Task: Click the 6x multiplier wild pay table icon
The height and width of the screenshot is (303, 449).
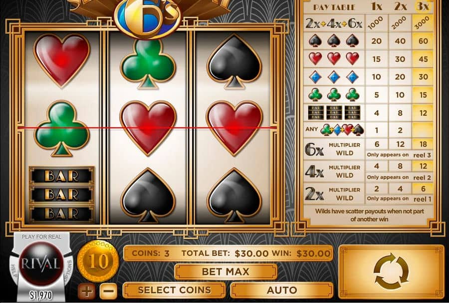Action: pos(314,149)
